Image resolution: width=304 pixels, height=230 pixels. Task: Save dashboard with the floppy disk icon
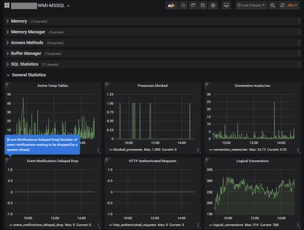point(203,5)
